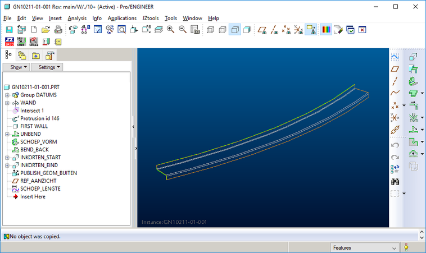Open the Analysis menu
The height and width of the screenshot is (253, 426).
(77, 18)
